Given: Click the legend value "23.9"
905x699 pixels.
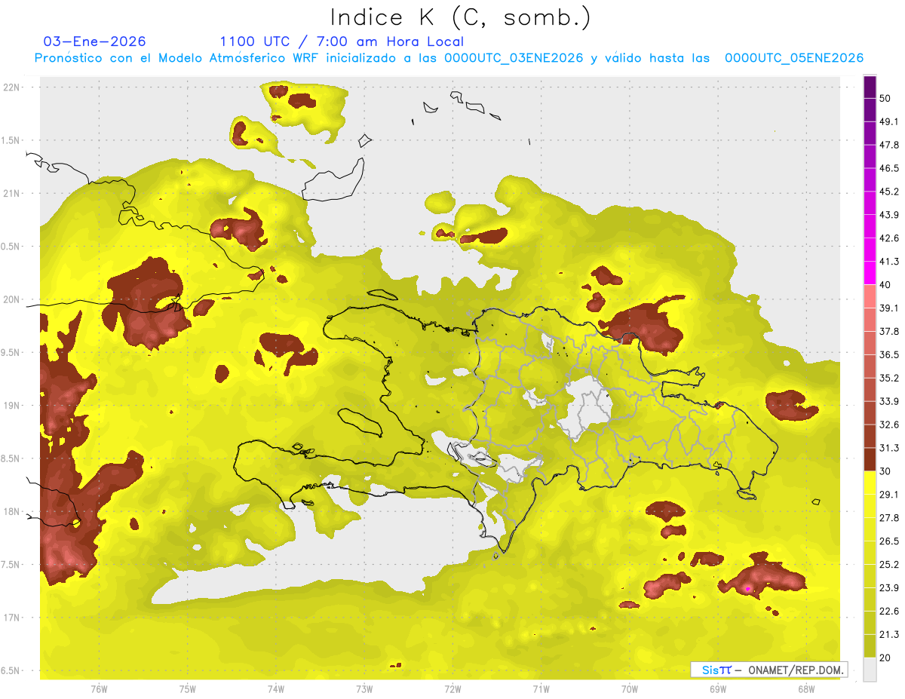Looking at the screenshot, I should coord(888,588).
